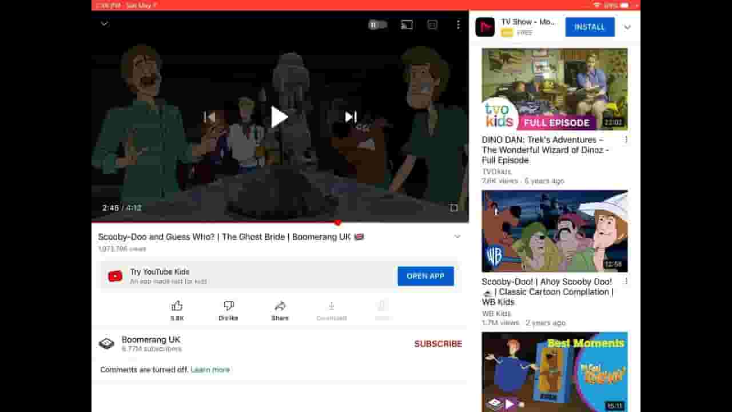Open the Learn more link about comments
732x412 pixels.
pos(210,370)
